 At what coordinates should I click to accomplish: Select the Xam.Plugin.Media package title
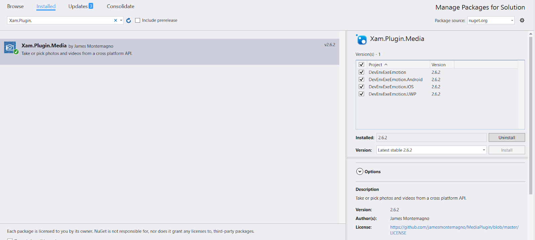(44, 46)
